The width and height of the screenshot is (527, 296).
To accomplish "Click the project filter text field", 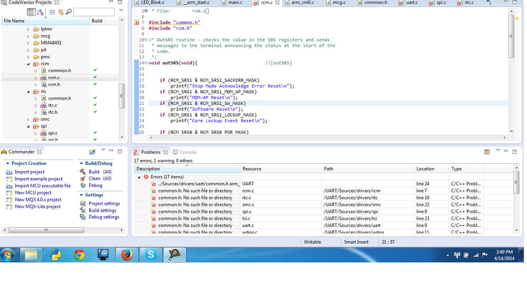I will tap(94, 12).
